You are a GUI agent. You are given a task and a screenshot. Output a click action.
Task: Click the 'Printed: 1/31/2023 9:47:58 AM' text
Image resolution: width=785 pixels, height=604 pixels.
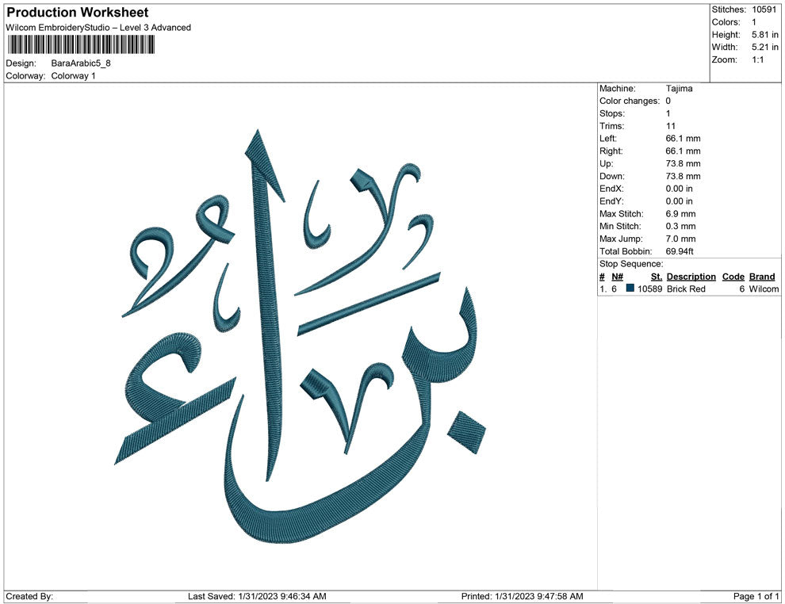(x=523, y=596)
